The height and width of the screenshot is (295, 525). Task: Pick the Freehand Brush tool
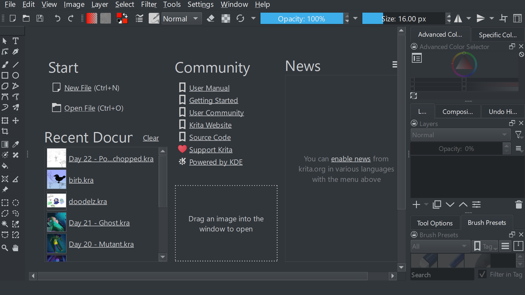coord(5,65)
